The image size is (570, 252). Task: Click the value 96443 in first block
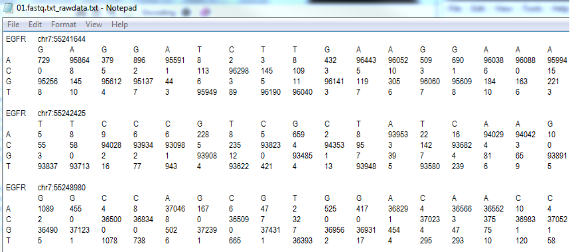(366, 60)
